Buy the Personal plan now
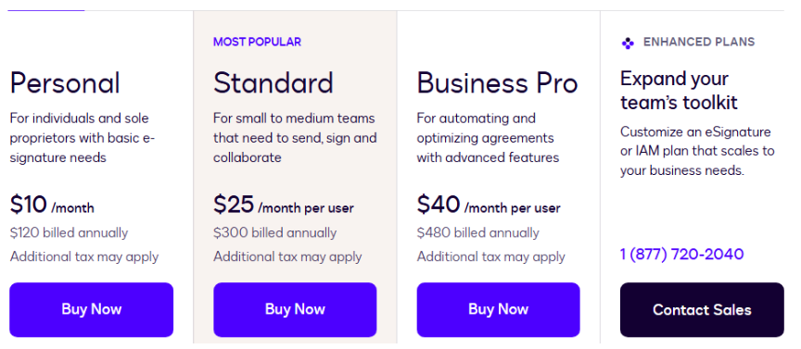 (x=92, y=310)
